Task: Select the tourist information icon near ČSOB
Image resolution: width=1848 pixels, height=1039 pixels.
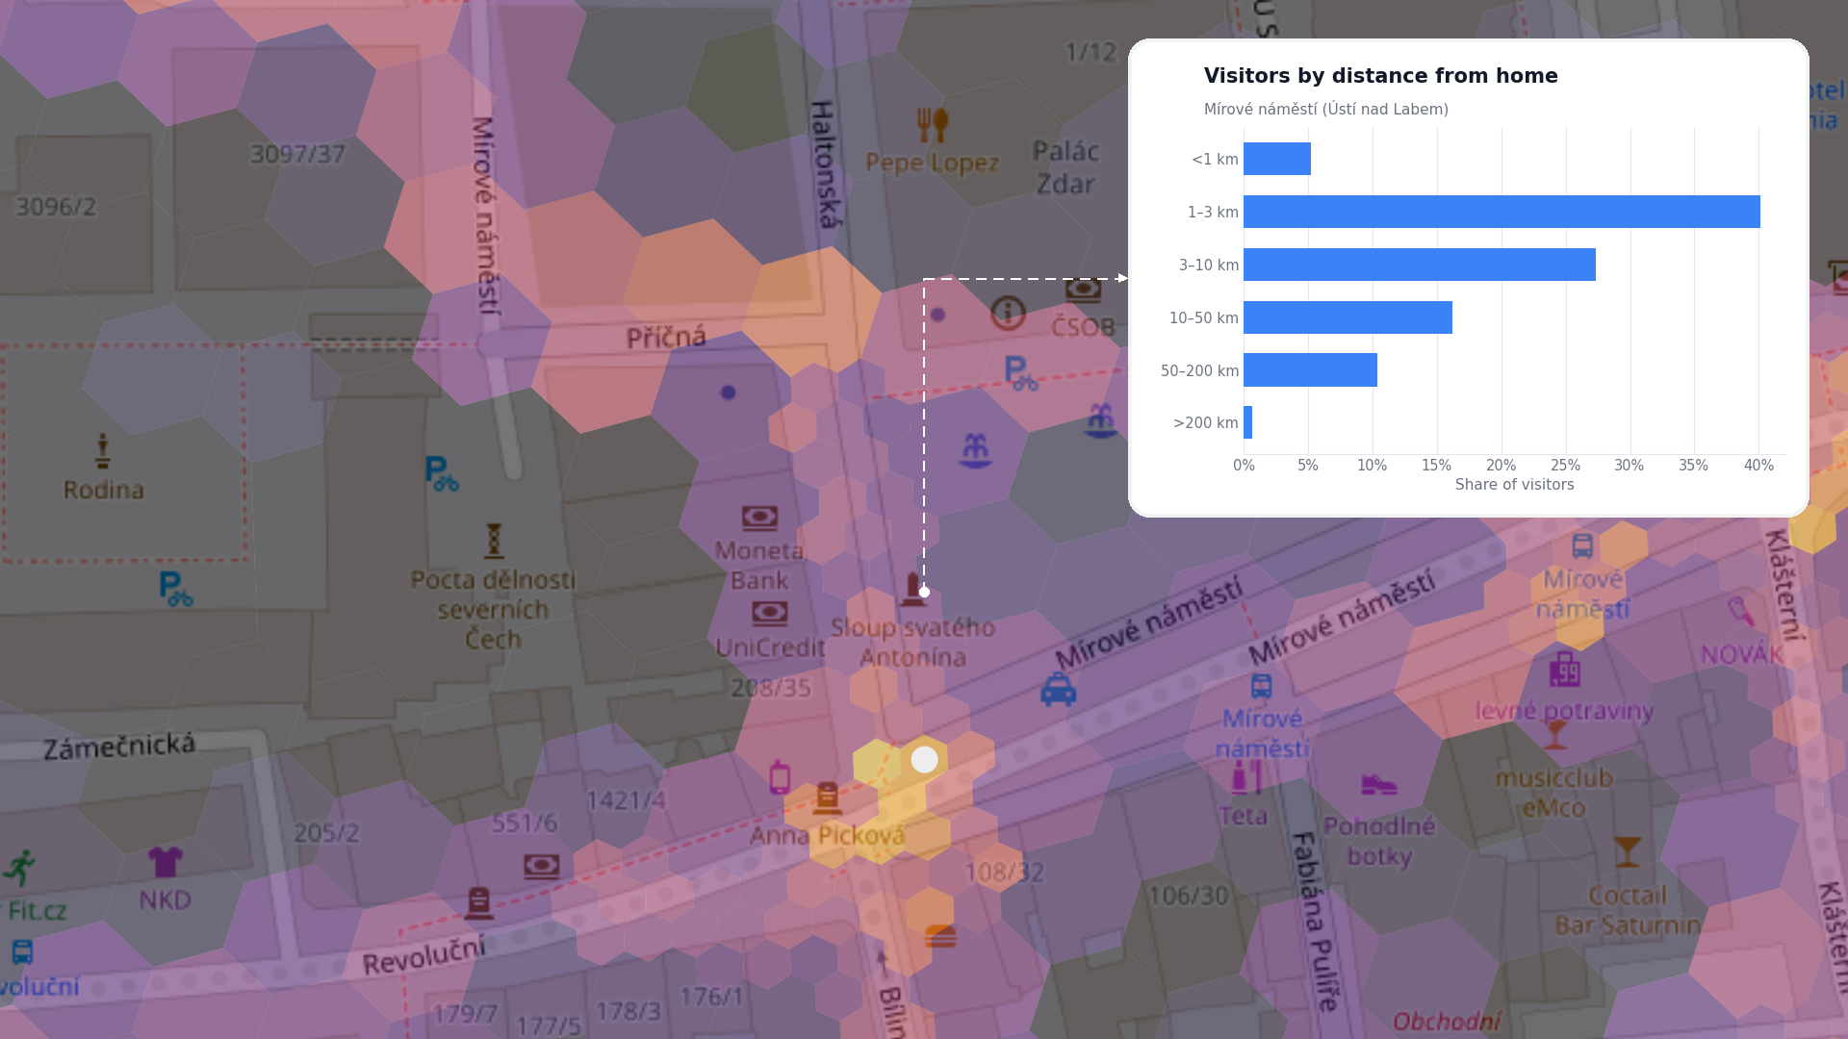Action: point(1008,313)
